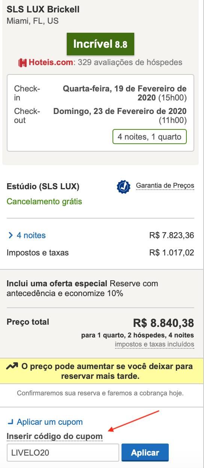Click the Aplicar um cupom corner arrow icon
The height and width of the screenshot is (468, 204).
click(x=10, y=422)
